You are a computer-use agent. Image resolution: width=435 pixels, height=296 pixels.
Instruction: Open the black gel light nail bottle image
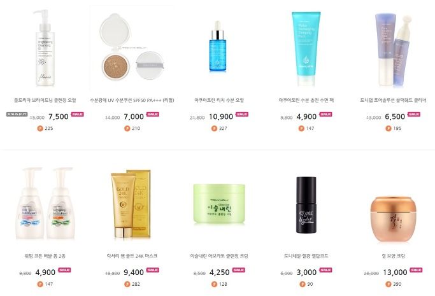pos(306,205)
